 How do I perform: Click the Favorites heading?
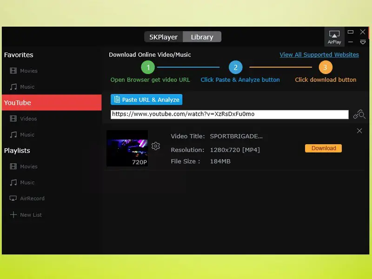pos(19,55)
